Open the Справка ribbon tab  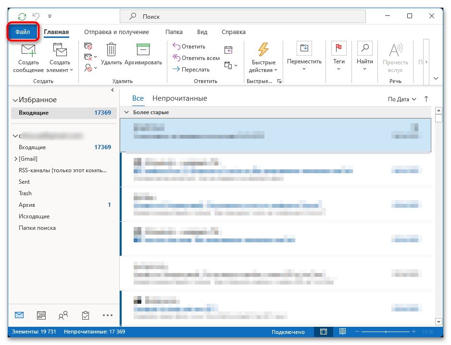(234, 32)
